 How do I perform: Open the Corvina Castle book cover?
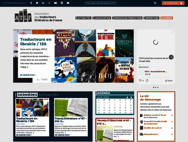point(124,43)
